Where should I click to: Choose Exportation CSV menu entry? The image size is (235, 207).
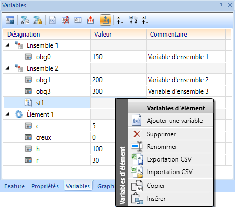171,159
